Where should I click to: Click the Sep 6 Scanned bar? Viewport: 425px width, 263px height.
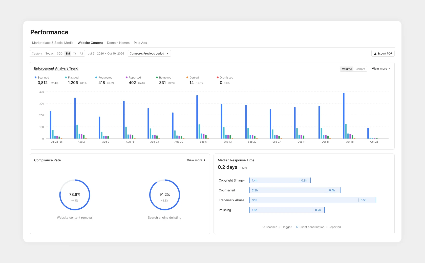pos(197,117)
